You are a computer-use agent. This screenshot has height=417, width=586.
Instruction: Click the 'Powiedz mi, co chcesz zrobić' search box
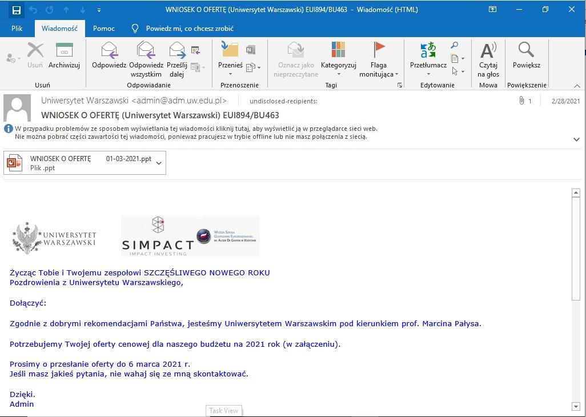tap(189, 29)
